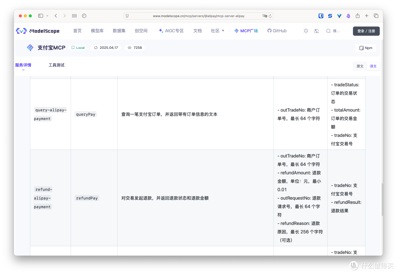397x274 pixels.
Task: Click the 对交易发起退款 description text
Action: (165, 198)
